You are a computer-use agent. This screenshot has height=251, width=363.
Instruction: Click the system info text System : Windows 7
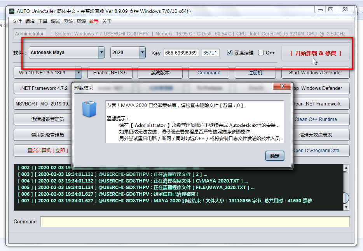click(76, 33)
